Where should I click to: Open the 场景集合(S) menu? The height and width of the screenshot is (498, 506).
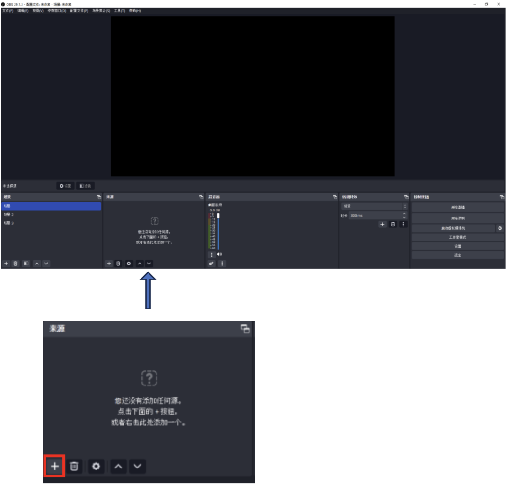pos(101,11)
